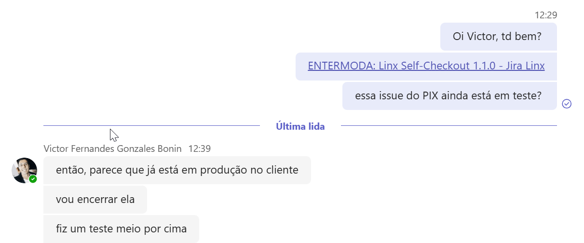Select the message asking about PIX issue
The image size is (584, 243).
click(449, 96)
